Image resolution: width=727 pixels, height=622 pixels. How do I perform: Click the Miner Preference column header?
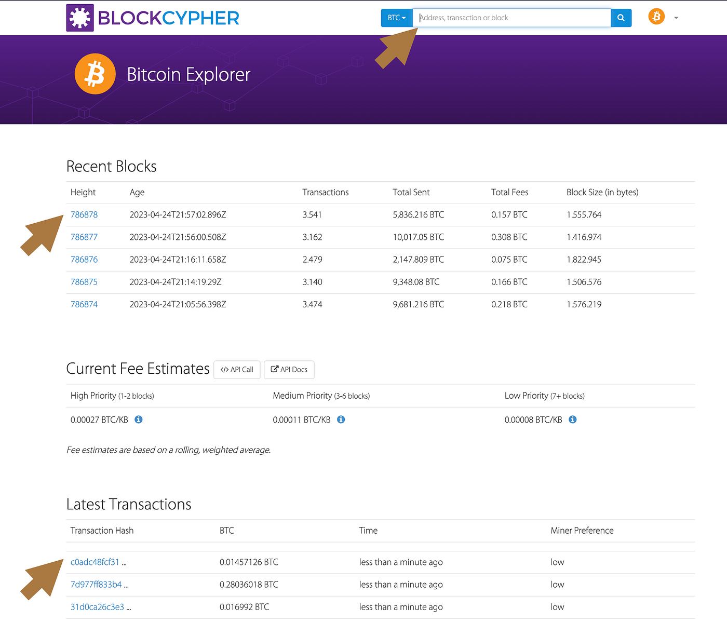click(x=582, y=531)
